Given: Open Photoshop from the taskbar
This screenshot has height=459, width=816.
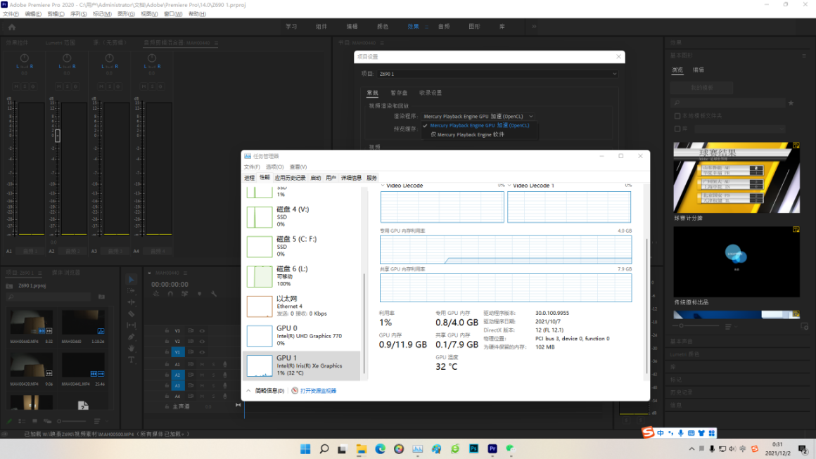Looking at the screenshot, I should (x=473, y=448).
